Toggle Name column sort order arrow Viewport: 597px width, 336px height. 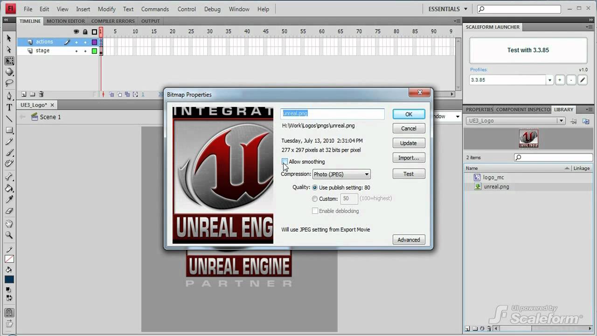[x=567, y=168]
